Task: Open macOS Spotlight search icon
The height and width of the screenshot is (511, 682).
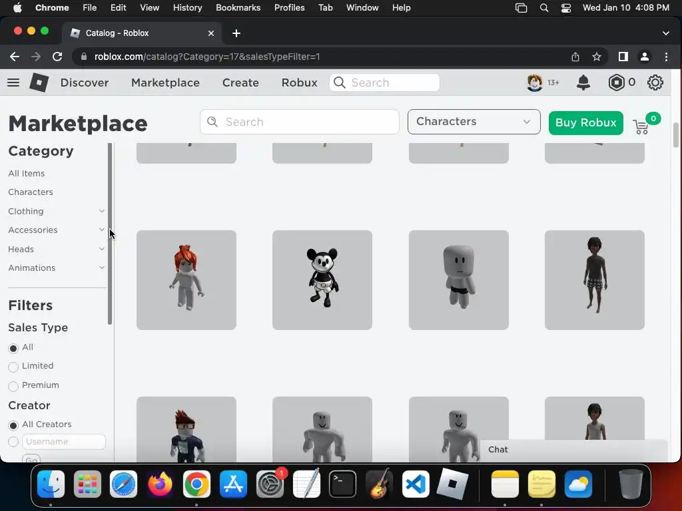Action: coord(543,8)
